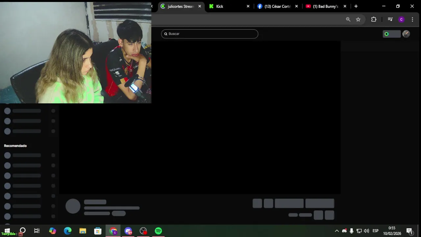Click the green Kick coin balance button
421x237 pixels.
coord(391,34)
